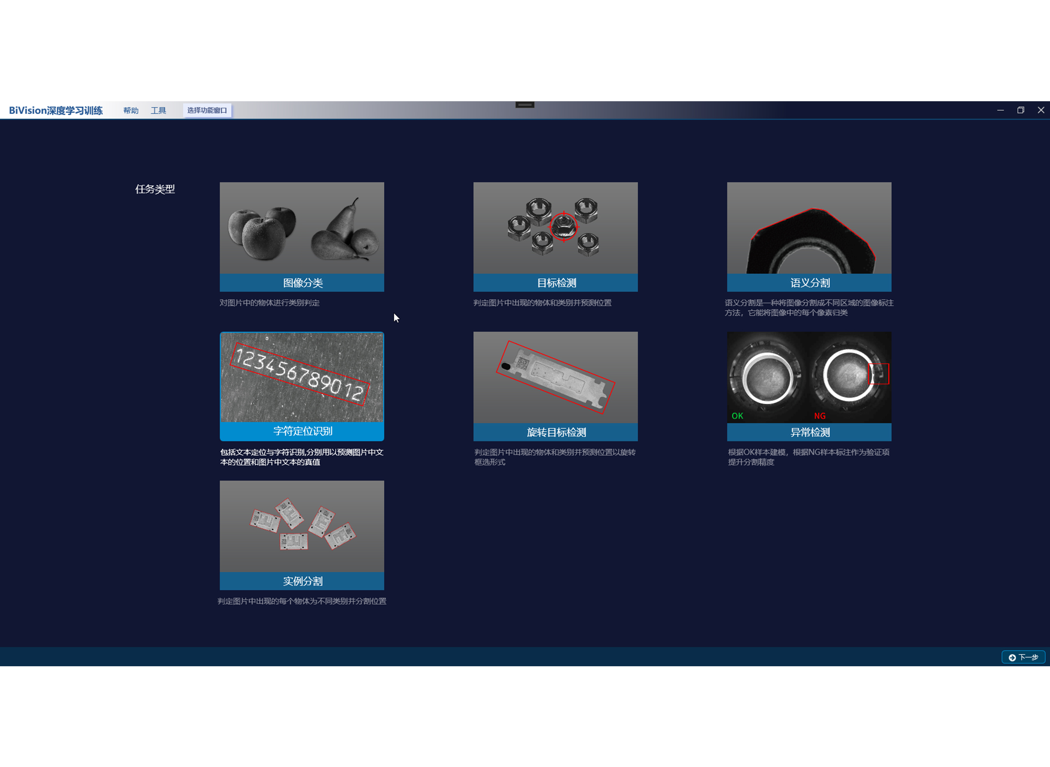Viewport: 1050px width, 767px height.
Task: Click the 异常检测 label bar
Action: [809, 432]
